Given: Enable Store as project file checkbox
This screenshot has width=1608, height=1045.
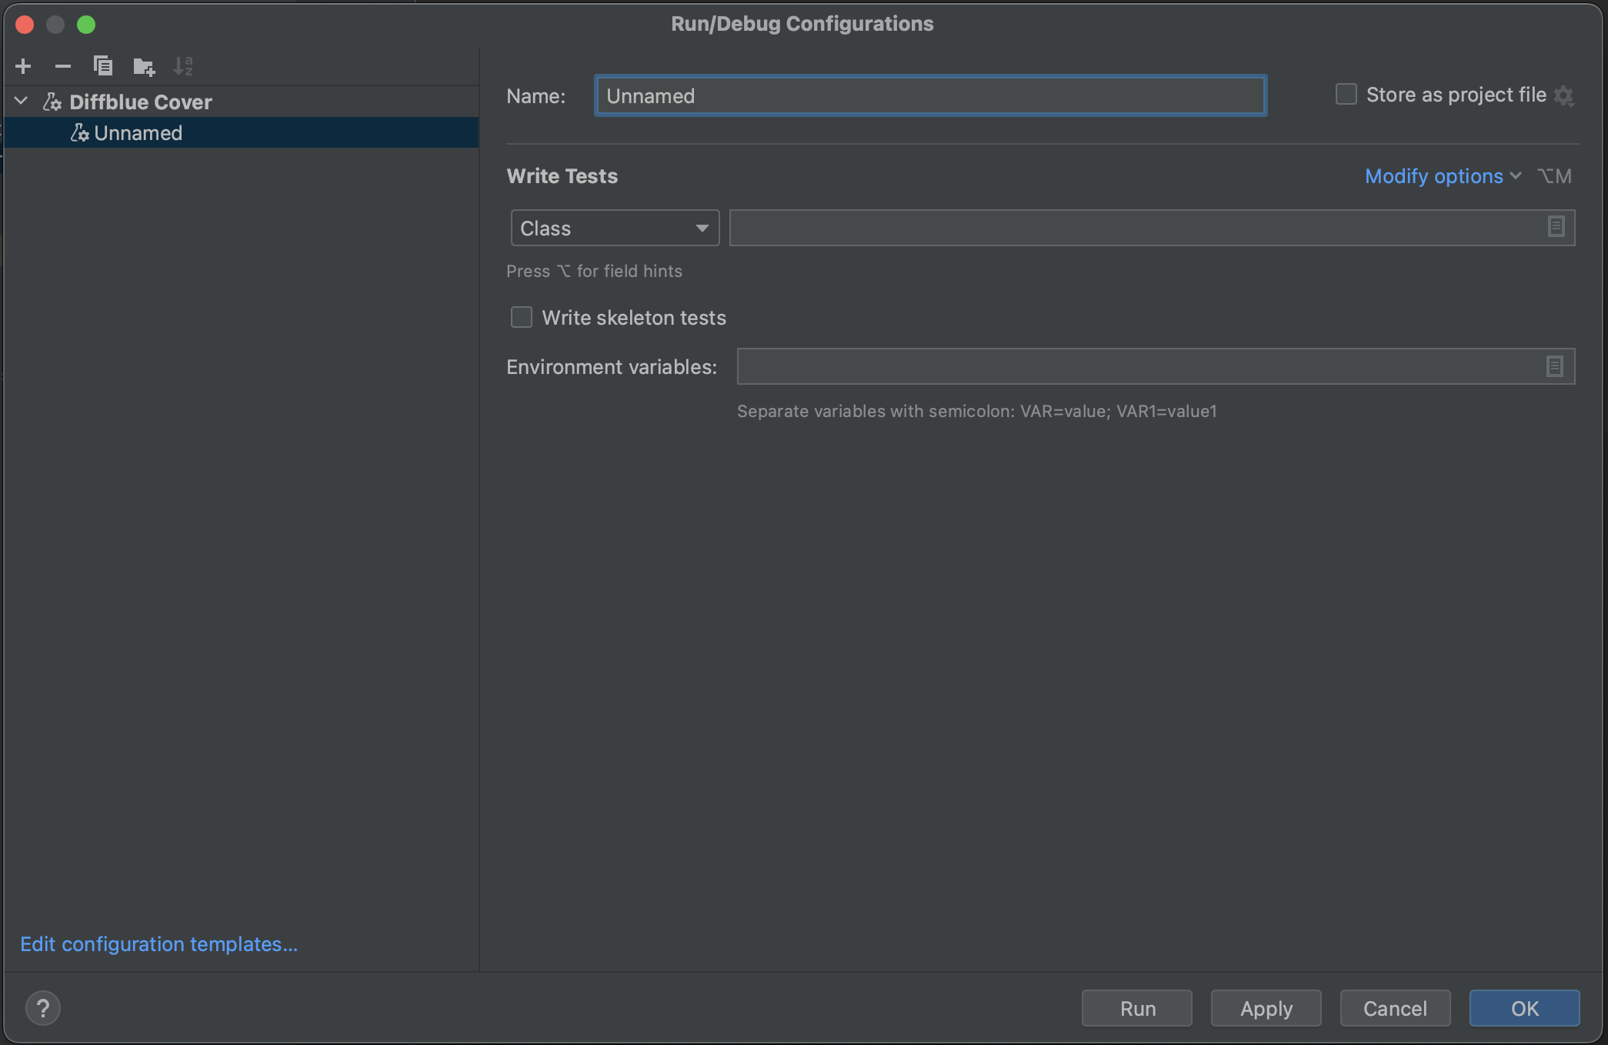Looking at the screenshot, I should (1346, 95).
